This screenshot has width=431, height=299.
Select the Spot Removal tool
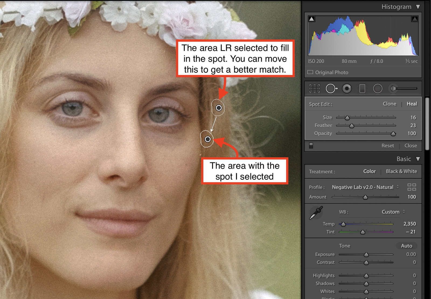pyautogui.click(x=331, y=88)
